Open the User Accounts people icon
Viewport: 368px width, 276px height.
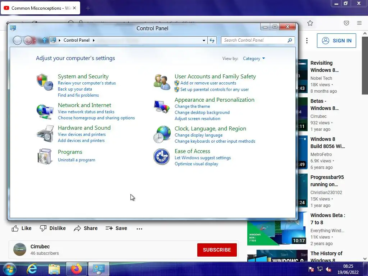[x=162, y=82]
